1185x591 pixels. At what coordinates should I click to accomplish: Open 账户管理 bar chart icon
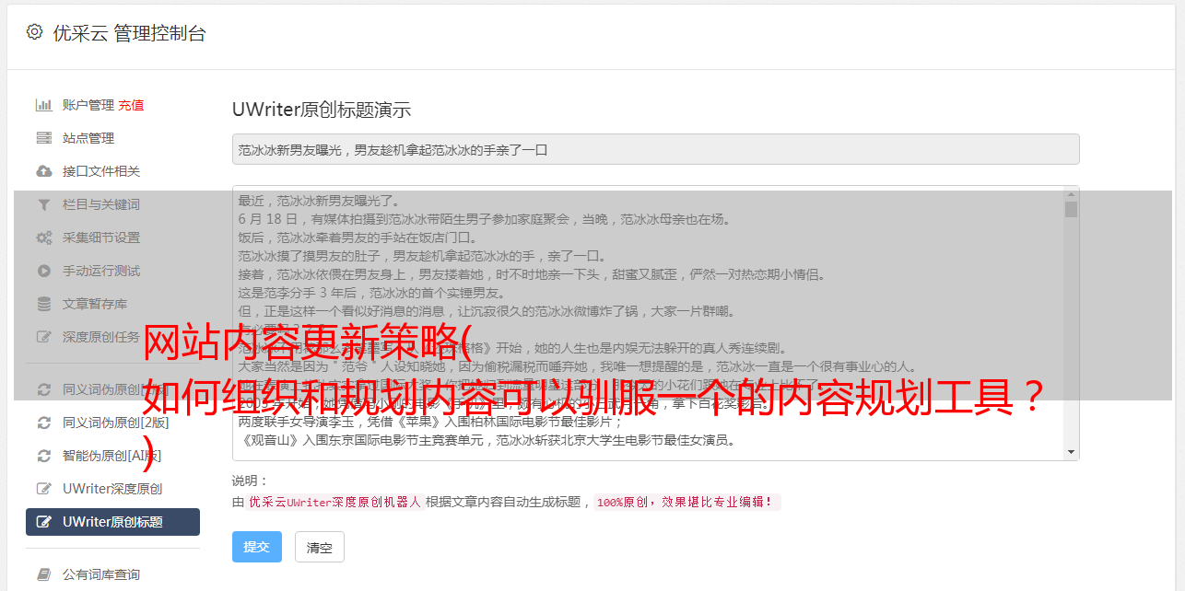[43, 105]
